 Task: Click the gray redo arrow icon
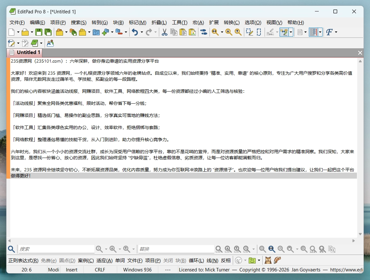[x=149, y=32]
